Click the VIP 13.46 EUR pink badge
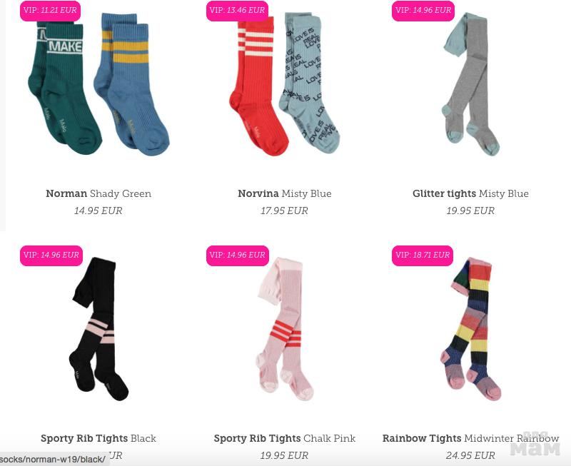 tap(238, 10)
